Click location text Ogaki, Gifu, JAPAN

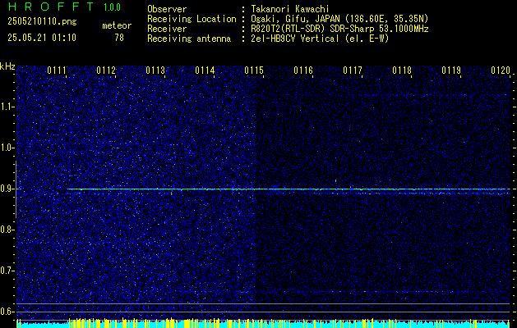(x=296, y=19)
